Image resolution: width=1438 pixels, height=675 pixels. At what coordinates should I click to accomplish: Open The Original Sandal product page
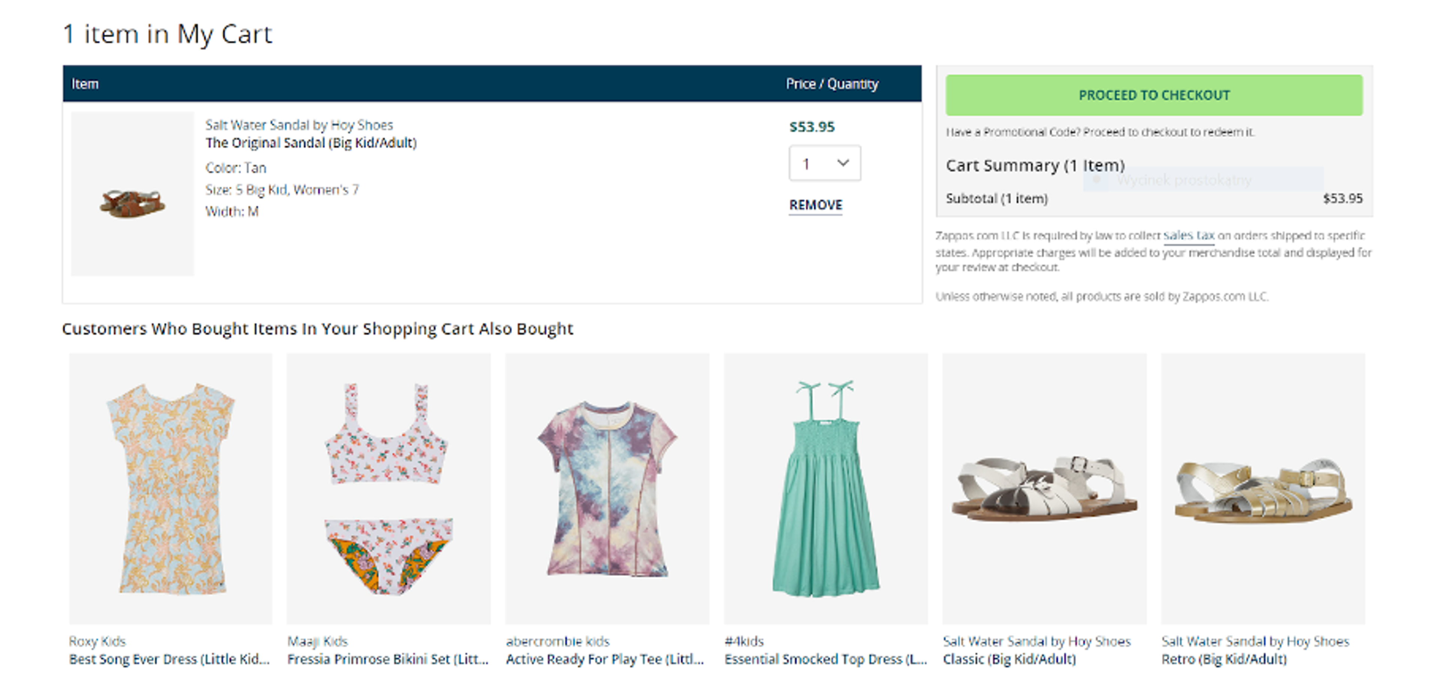[311, 142]
